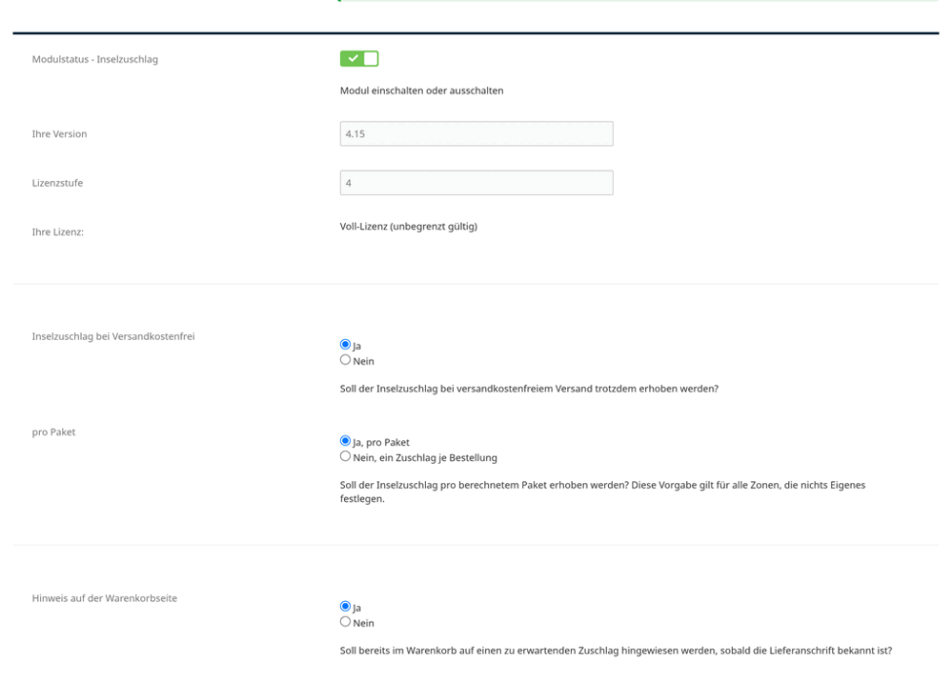This screenshot has width=952, height=682.
Task: Choose the 'Ja, pro Paket' option
Action: [x=345, y=441]
